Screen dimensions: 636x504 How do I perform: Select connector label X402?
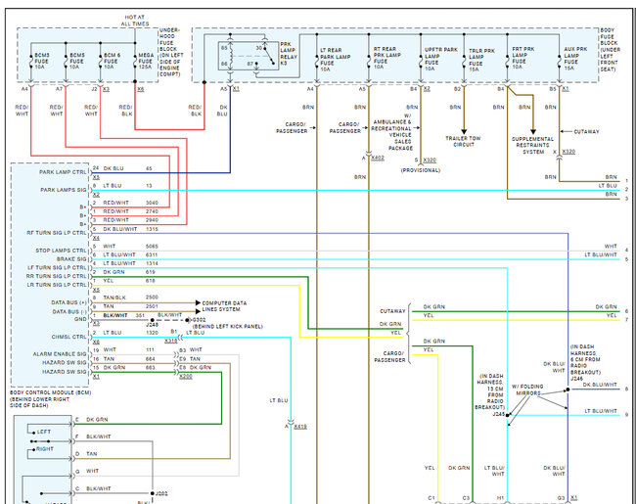tap(378, 158)
